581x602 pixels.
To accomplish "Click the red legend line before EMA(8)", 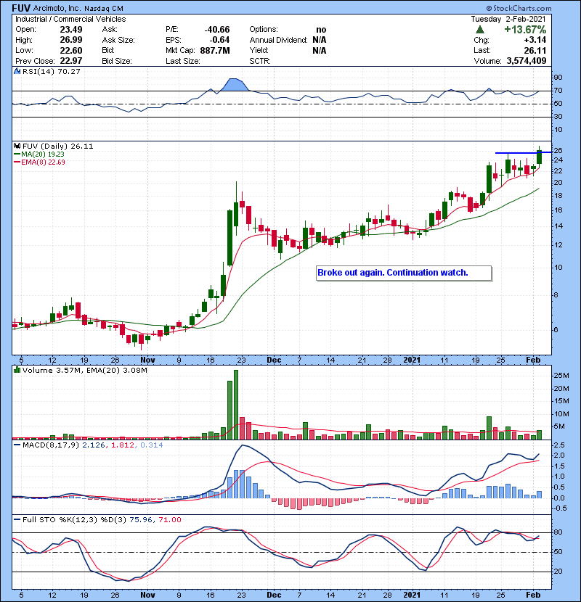I will (x=17, y=162).
